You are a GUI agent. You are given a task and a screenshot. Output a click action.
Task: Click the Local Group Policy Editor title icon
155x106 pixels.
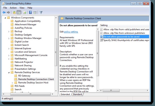3,3
